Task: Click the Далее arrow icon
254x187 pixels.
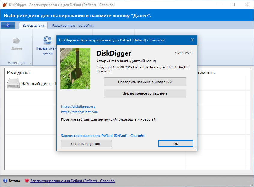Action: 17,41
